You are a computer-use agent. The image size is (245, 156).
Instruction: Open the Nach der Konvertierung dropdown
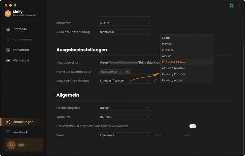click(125, 32)
